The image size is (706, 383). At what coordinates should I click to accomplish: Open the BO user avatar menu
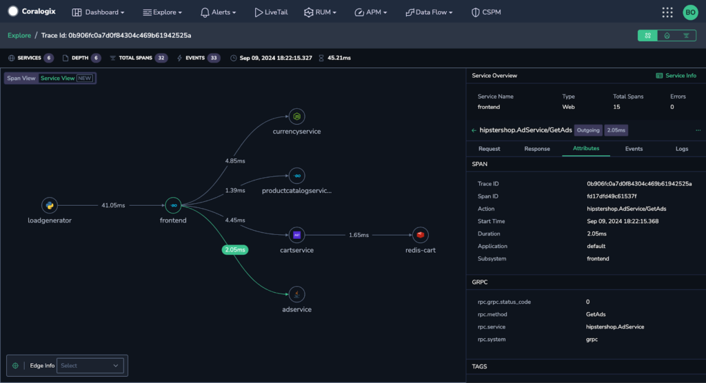[x=690, y=12]
